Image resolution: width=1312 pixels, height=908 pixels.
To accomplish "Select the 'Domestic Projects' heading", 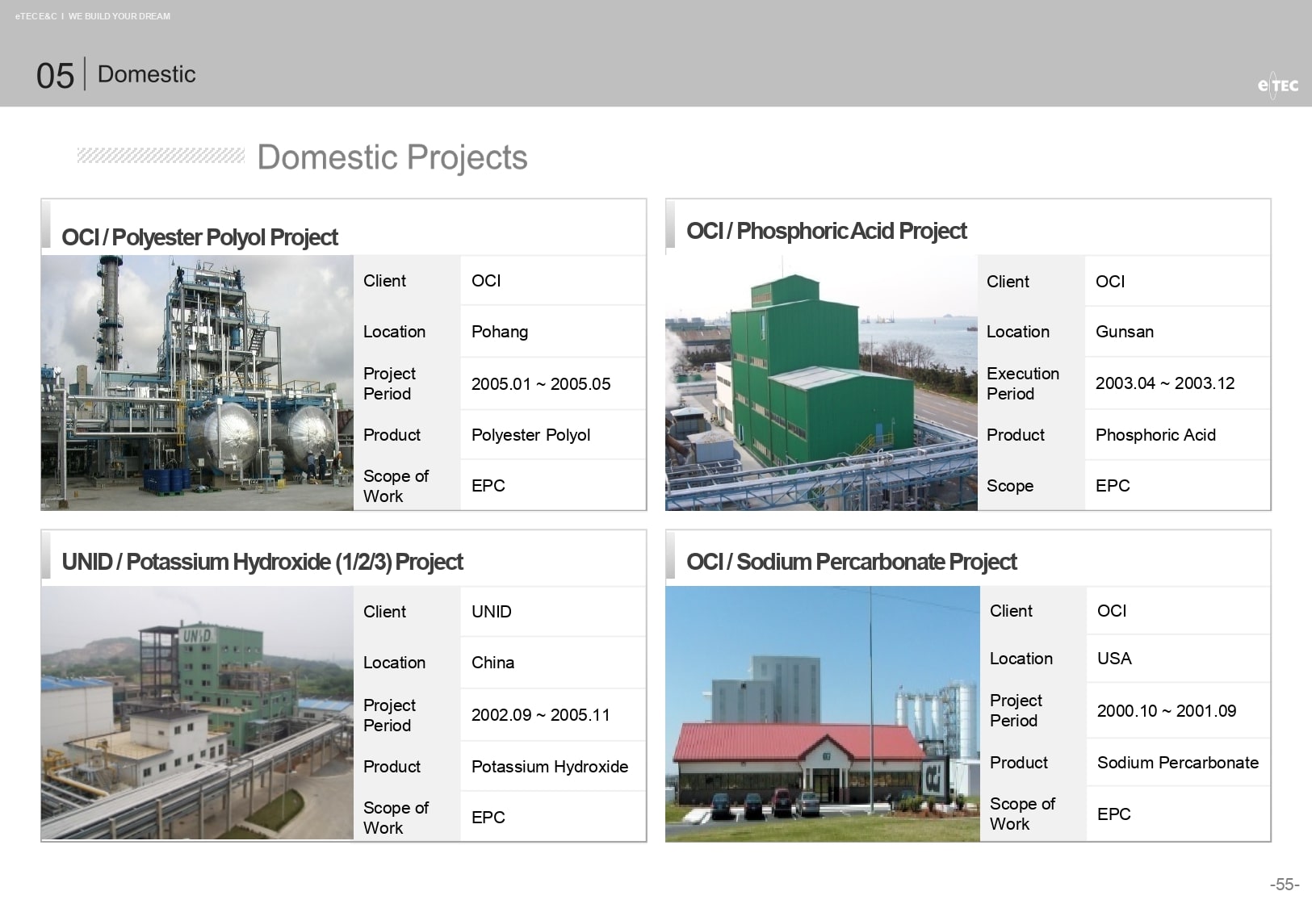I will point(392,157).
